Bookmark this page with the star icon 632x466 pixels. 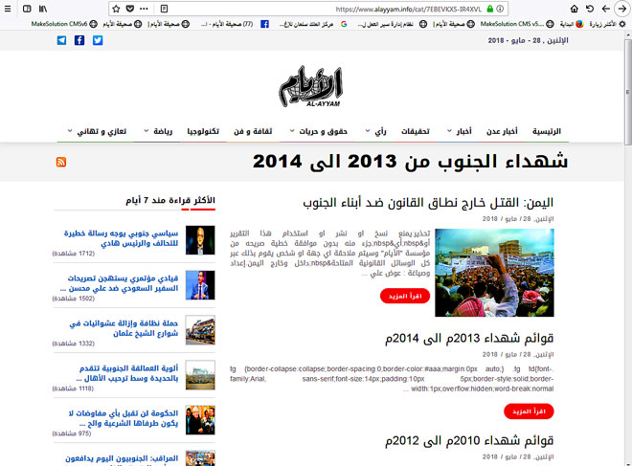pos(117,9)
